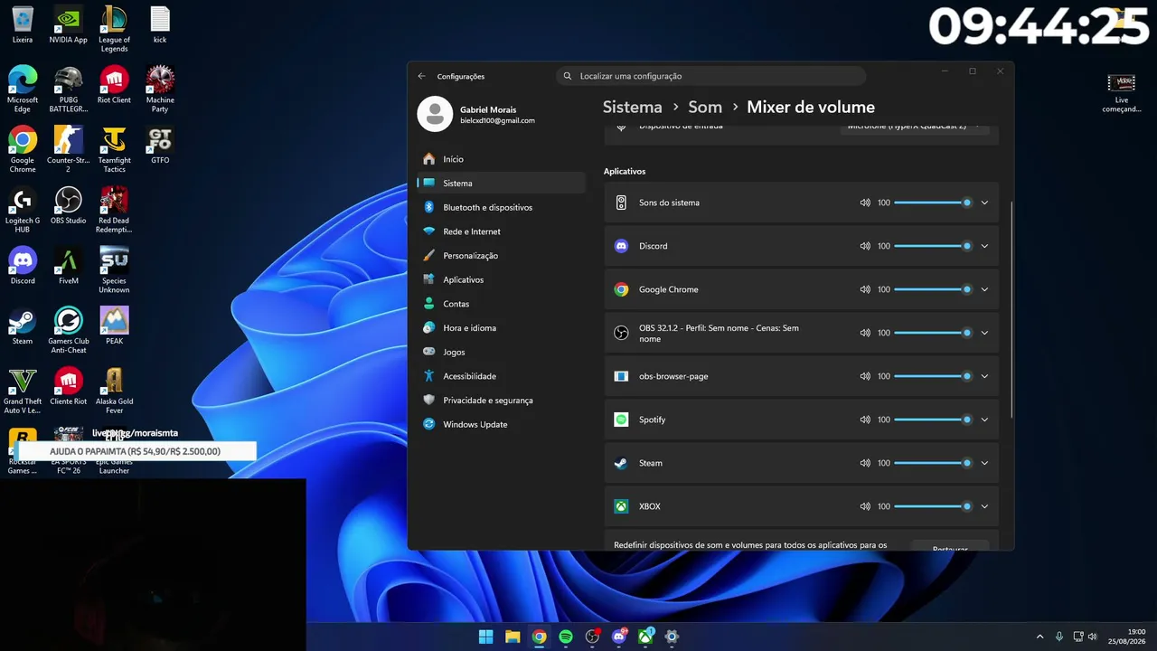Screen dimensions: 1157x651
Task: Select the Grand Theft Auto V desktop icon
Action: (x=23, y=391)
